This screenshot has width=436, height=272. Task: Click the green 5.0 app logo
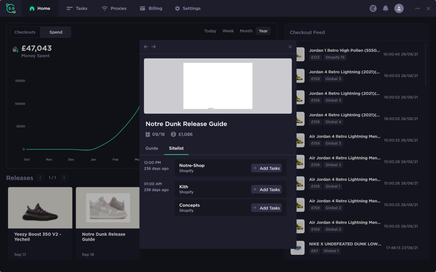coord(11,8)
